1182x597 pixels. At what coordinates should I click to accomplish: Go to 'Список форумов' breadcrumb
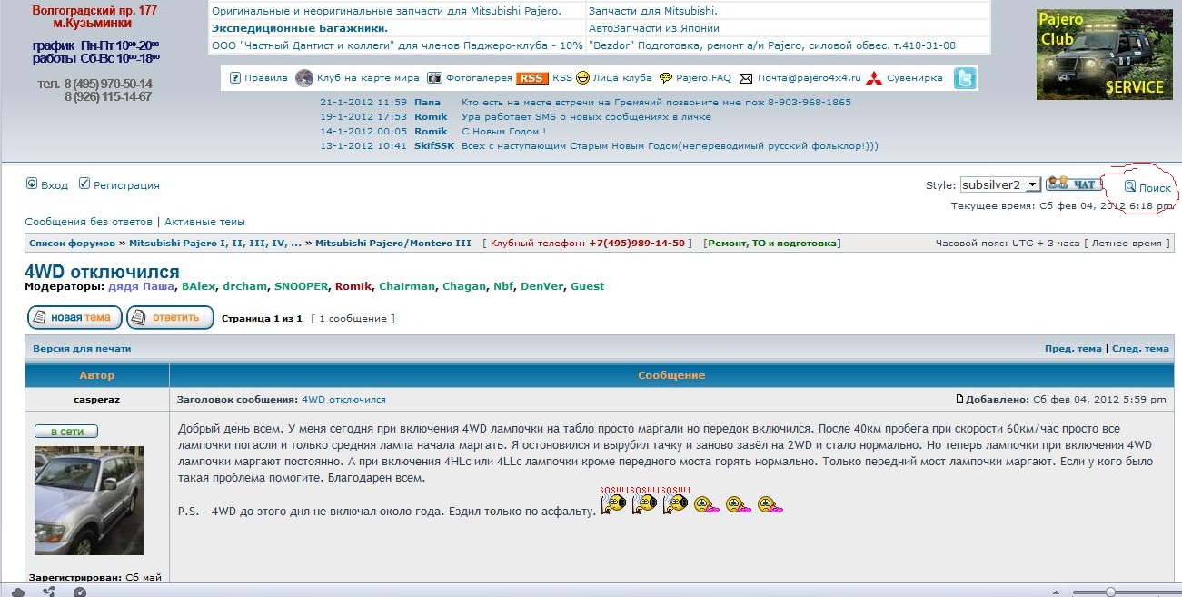point(72,244)
